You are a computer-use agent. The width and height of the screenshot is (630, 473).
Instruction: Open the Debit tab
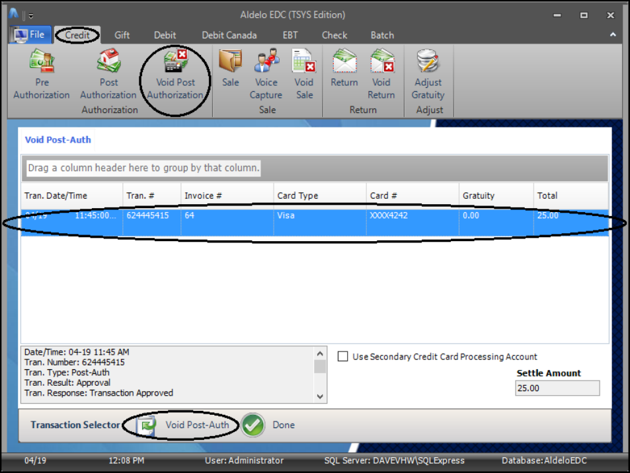[165, 35]
